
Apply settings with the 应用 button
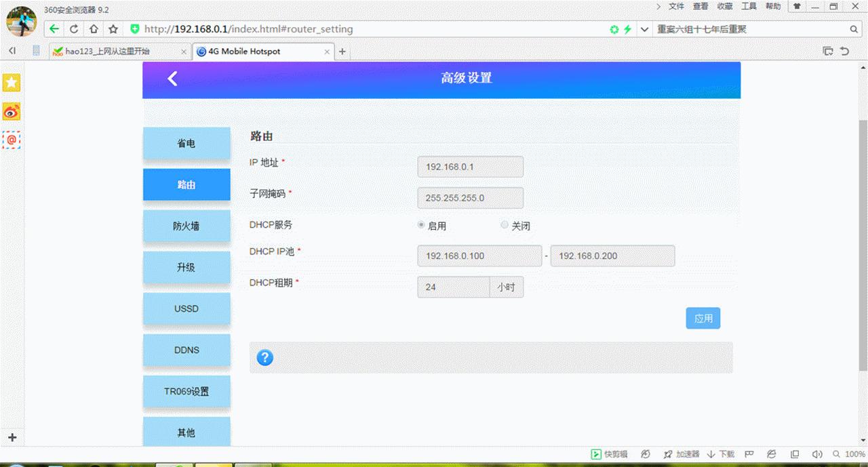(x=703, y=318)
